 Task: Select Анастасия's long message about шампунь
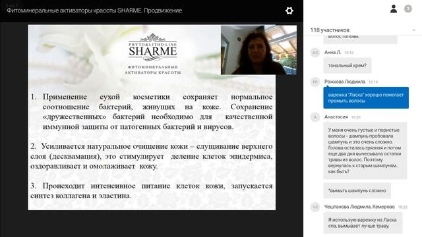click(x=365, y=151)
